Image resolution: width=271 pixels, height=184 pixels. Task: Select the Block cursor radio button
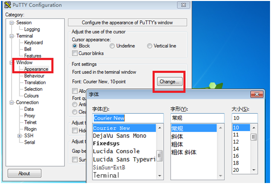pos(74,46)
